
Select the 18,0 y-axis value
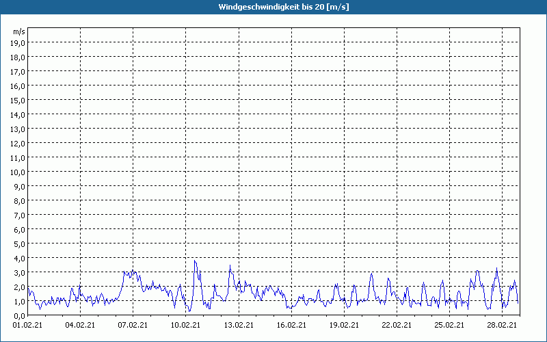click(x=18, y=57)
